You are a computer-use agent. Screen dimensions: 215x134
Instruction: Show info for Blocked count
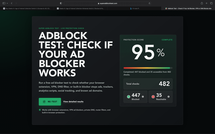click(x=143, y=97)
